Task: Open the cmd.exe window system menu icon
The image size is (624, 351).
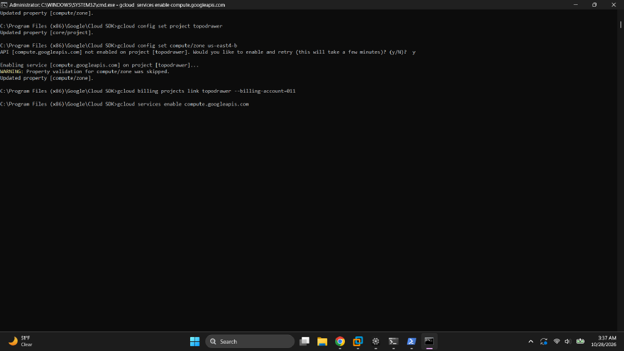Action: coord(4,5)
